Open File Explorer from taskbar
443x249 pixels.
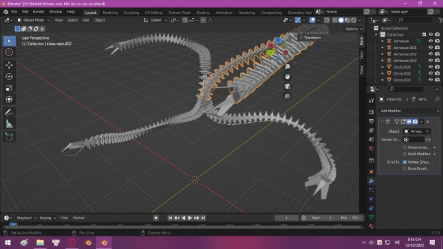(40, 242)
